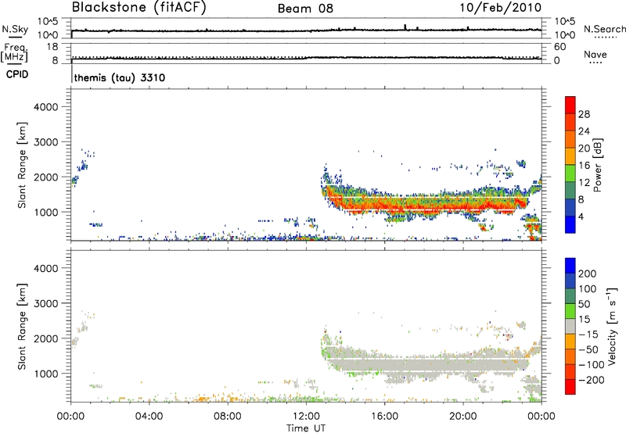The height and width of the screenshot is (433, 626).
Task: Click the '4000' tick on power panel
Action: 46,107
